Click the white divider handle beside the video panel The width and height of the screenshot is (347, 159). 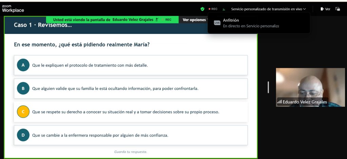268,87
